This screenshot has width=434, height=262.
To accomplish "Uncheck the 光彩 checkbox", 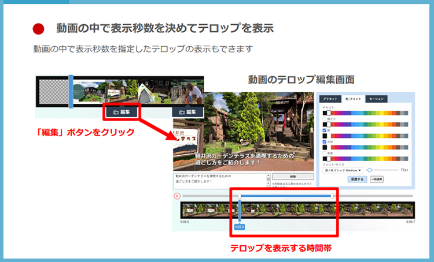I will pyautogui.click(x=325, y=141).
